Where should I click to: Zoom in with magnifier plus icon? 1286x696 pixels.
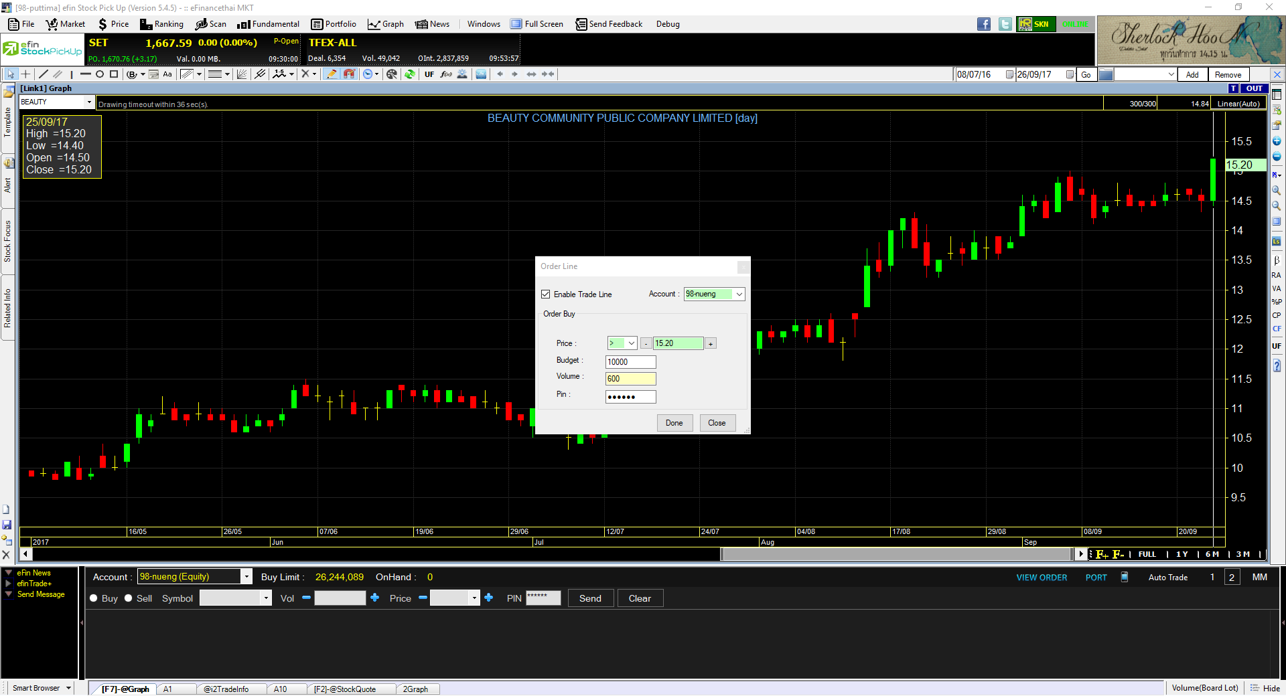coord(1277,191)
